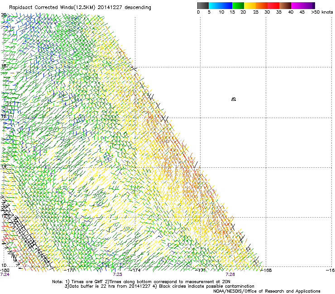Click the latitude '10' axis label at bottom left
Image resolution: width=335 pixels, height=294 pixels.
(4, 265)
